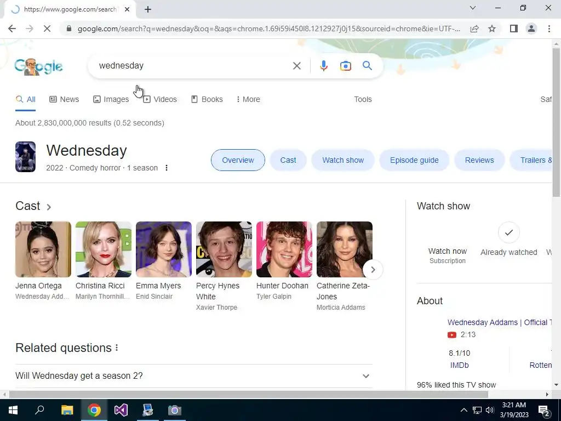Open the Chrome side panel

click(x=514, y=29)
